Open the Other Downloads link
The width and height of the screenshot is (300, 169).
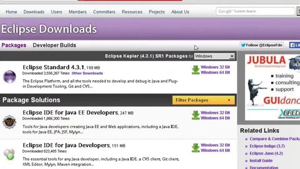[87, 73]
